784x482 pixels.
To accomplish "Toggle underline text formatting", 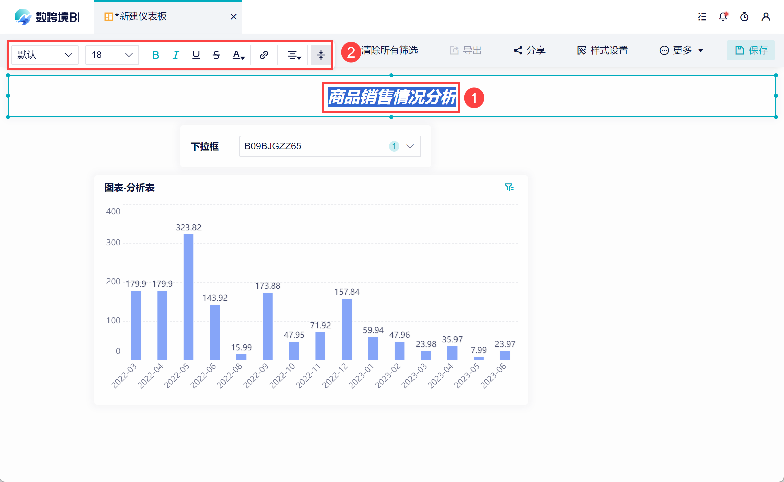I will click(x=196, y=55).
